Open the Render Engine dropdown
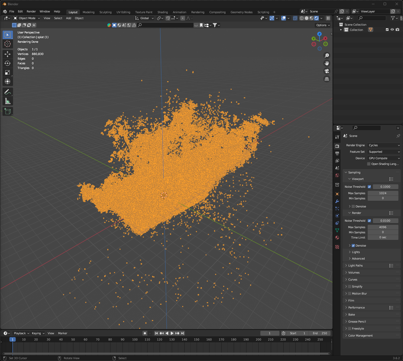Viewport: 403px width, 361px height. coord(384,145)
